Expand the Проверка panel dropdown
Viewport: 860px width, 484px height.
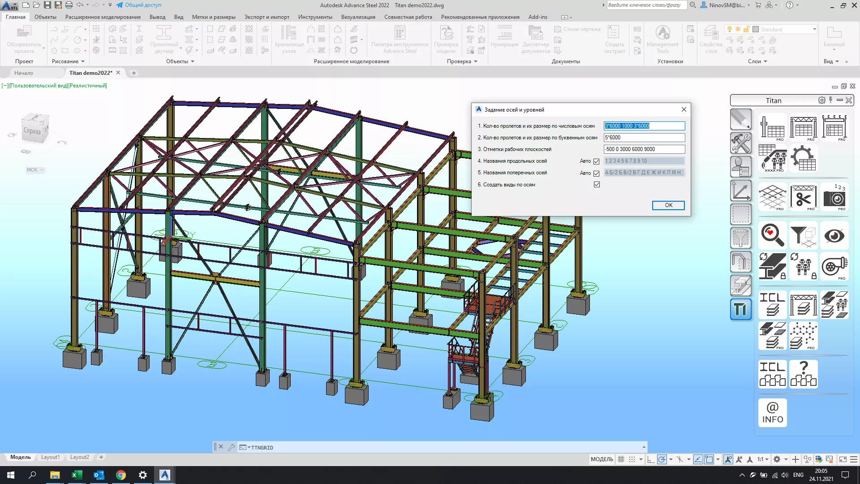coord(475,61)
